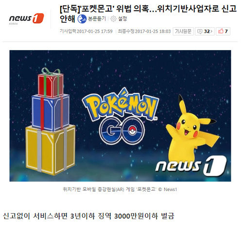Click the article subheading about 벌금
This screenshot has height=226, width=243.
[88, 216]
